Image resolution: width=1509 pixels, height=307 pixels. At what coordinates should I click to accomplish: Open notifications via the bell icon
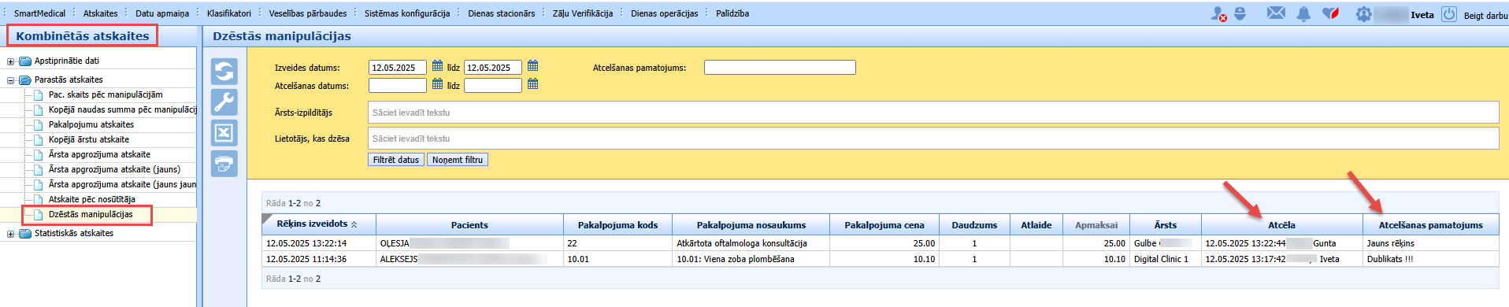tap(1303, 14)
